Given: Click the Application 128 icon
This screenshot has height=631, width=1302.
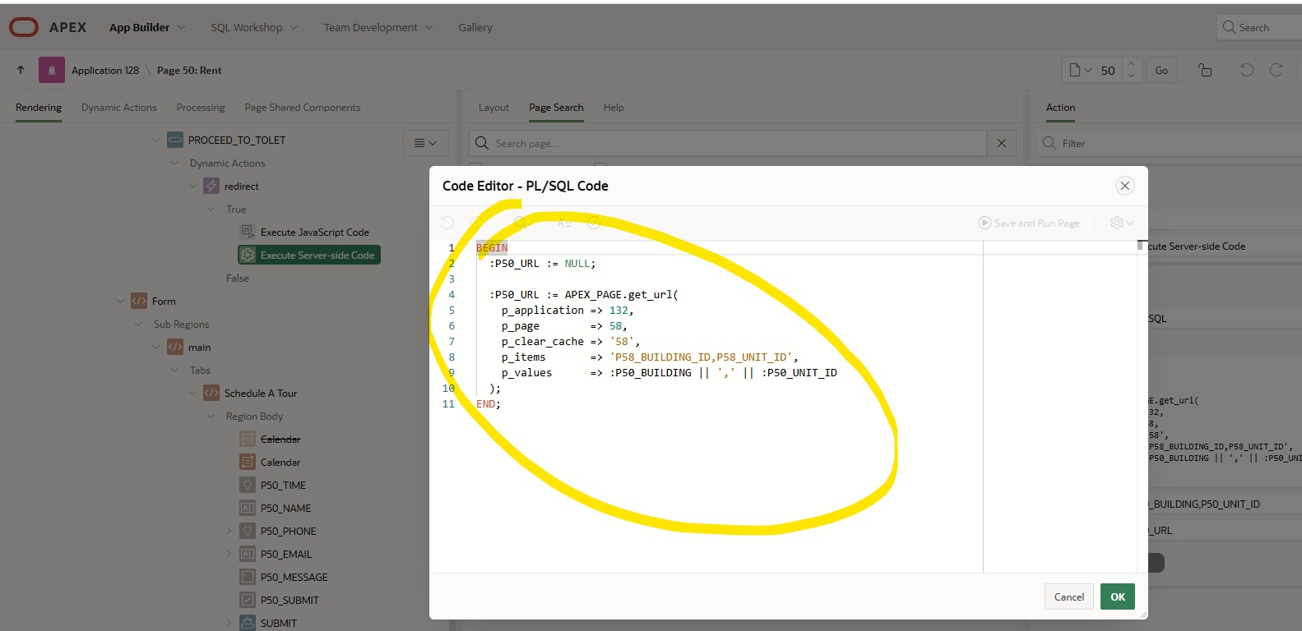Looking at the screenshot, I should (52, 70).
